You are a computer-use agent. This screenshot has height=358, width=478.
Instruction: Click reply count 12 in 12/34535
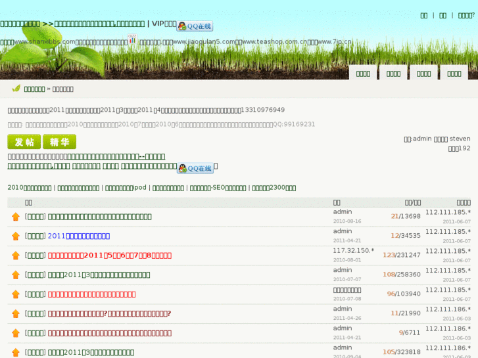tap(394, 236)
